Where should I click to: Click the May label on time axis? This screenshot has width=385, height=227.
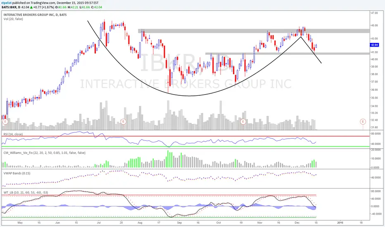click(x=20, y=223)
